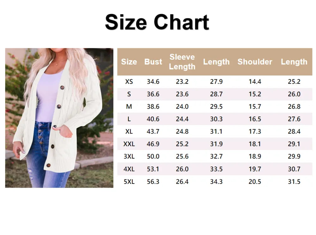Click the Size Chart title
This screenshot has width=316, height=235.
point(157,22)
